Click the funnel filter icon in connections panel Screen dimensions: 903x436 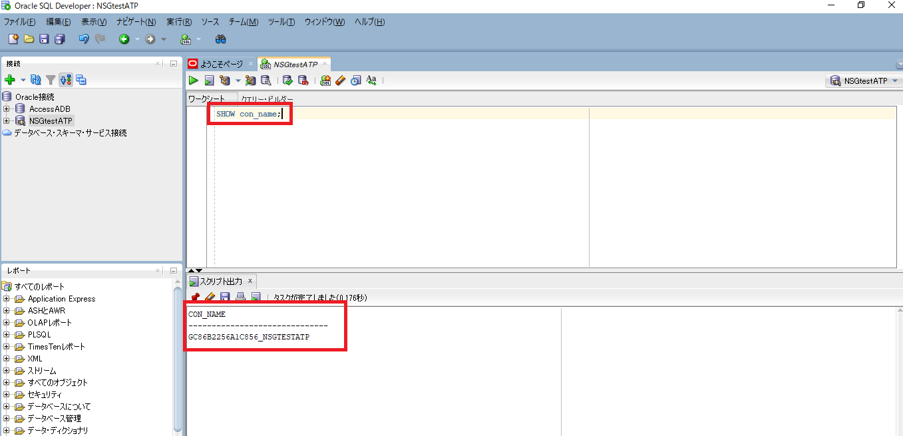tap(51, 80)
